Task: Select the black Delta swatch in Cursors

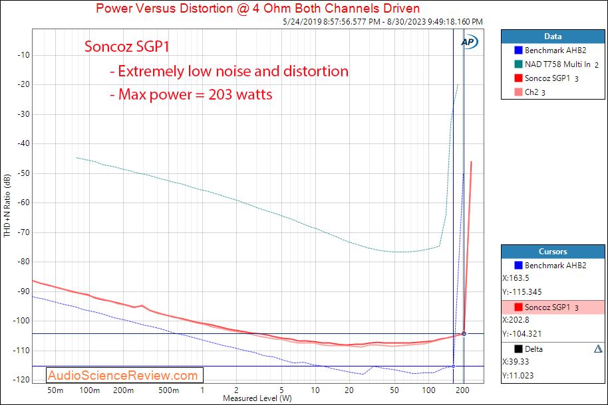Action: point(518,349)
